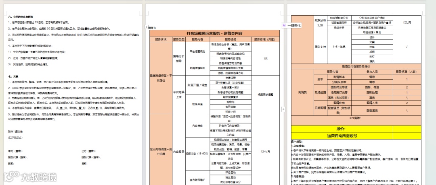436x185 pixels.
Task: Click the 剧情类内容服务及报价 heading row
Action: 356,66
